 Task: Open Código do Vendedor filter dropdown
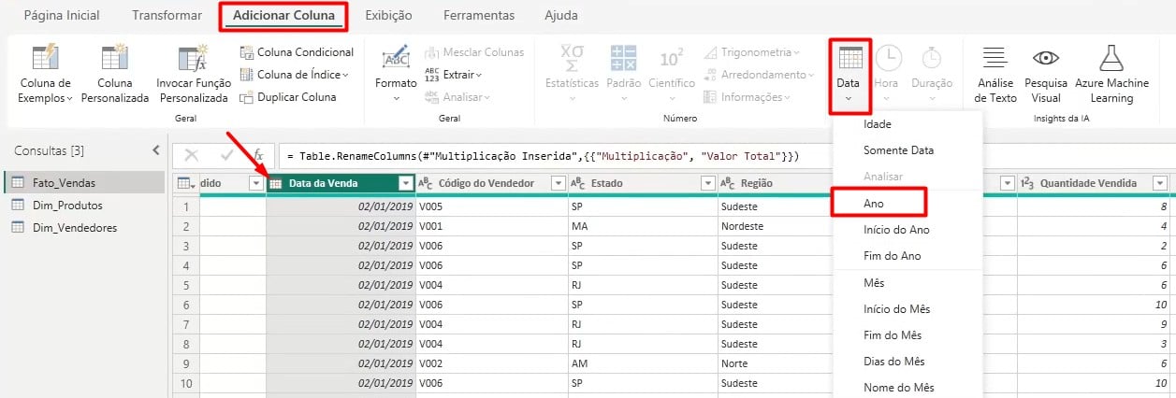click(x=559, y=183)
